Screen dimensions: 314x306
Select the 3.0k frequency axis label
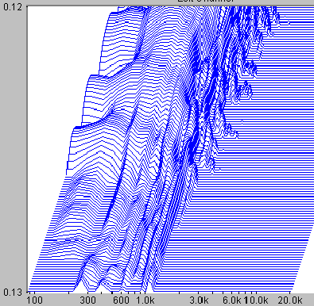pyautogui.click(x=199, y=300)
